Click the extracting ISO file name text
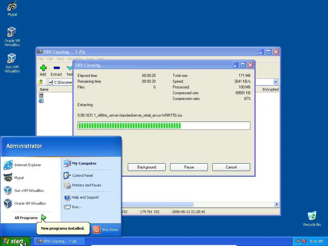The image size is (328, 246). click(130, 115)
